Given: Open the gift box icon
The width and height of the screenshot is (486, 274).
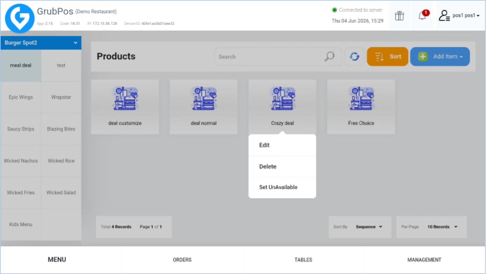Looking at the screenshot, I should pos(399,16).
